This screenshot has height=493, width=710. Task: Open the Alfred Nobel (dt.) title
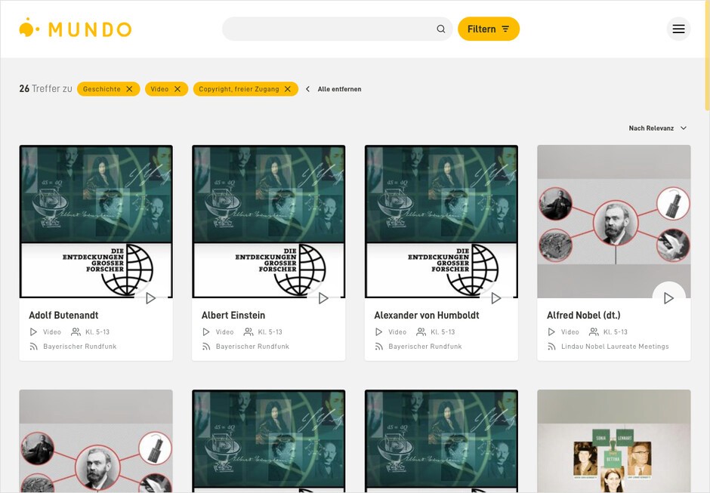coord(583,315)
